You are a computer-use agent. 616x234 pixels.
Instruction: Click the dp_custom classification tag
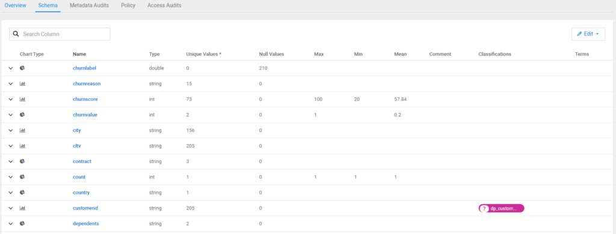point(501,209)
